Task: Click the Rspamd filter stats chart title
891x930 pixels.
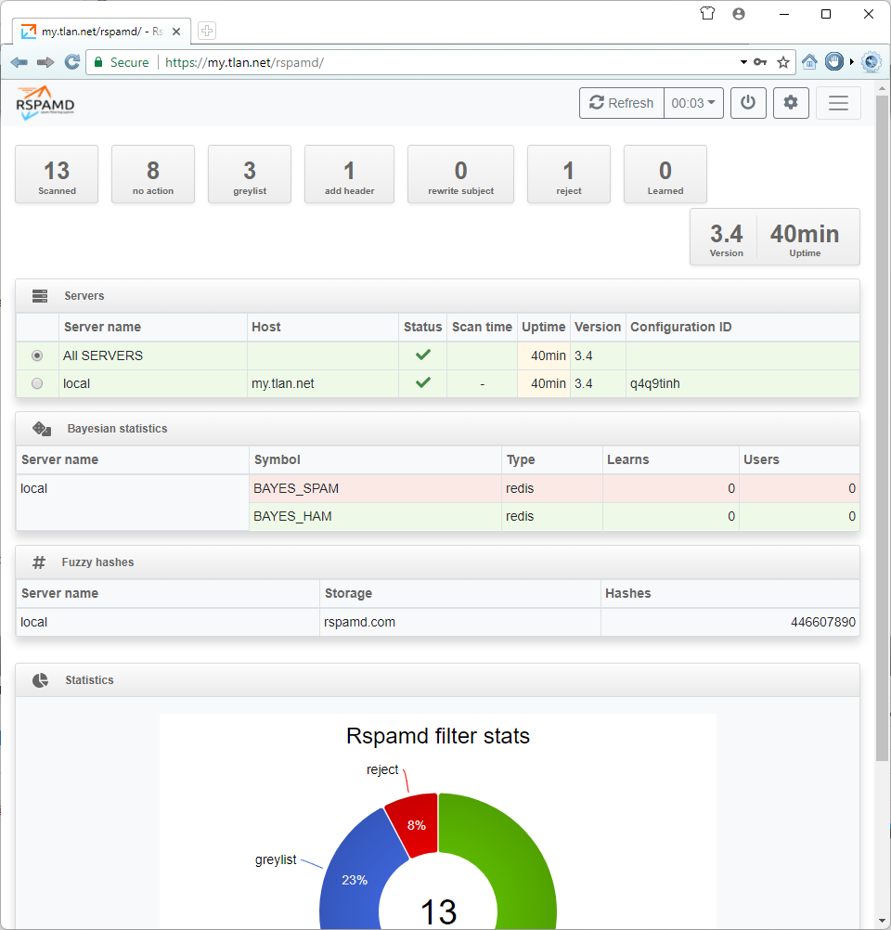Action: (x=438, y=736)
